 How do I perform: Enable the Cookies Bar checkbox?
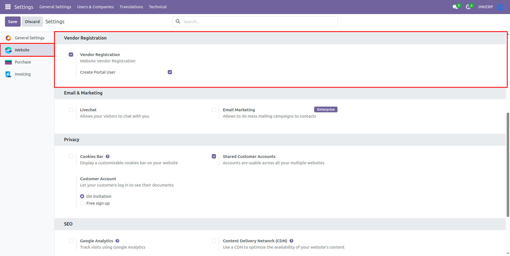tap(71, 157)
